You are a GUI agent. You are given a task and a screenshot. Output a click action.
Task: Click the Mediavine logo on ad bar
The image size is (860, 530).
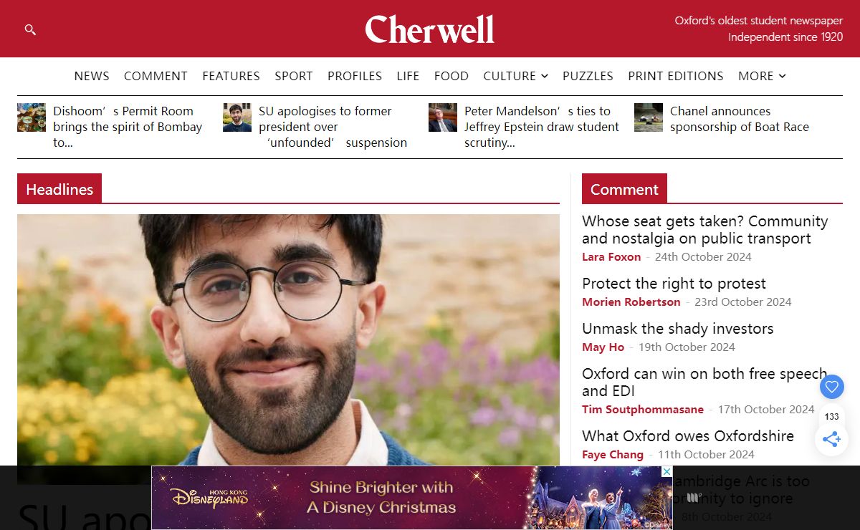693,498
